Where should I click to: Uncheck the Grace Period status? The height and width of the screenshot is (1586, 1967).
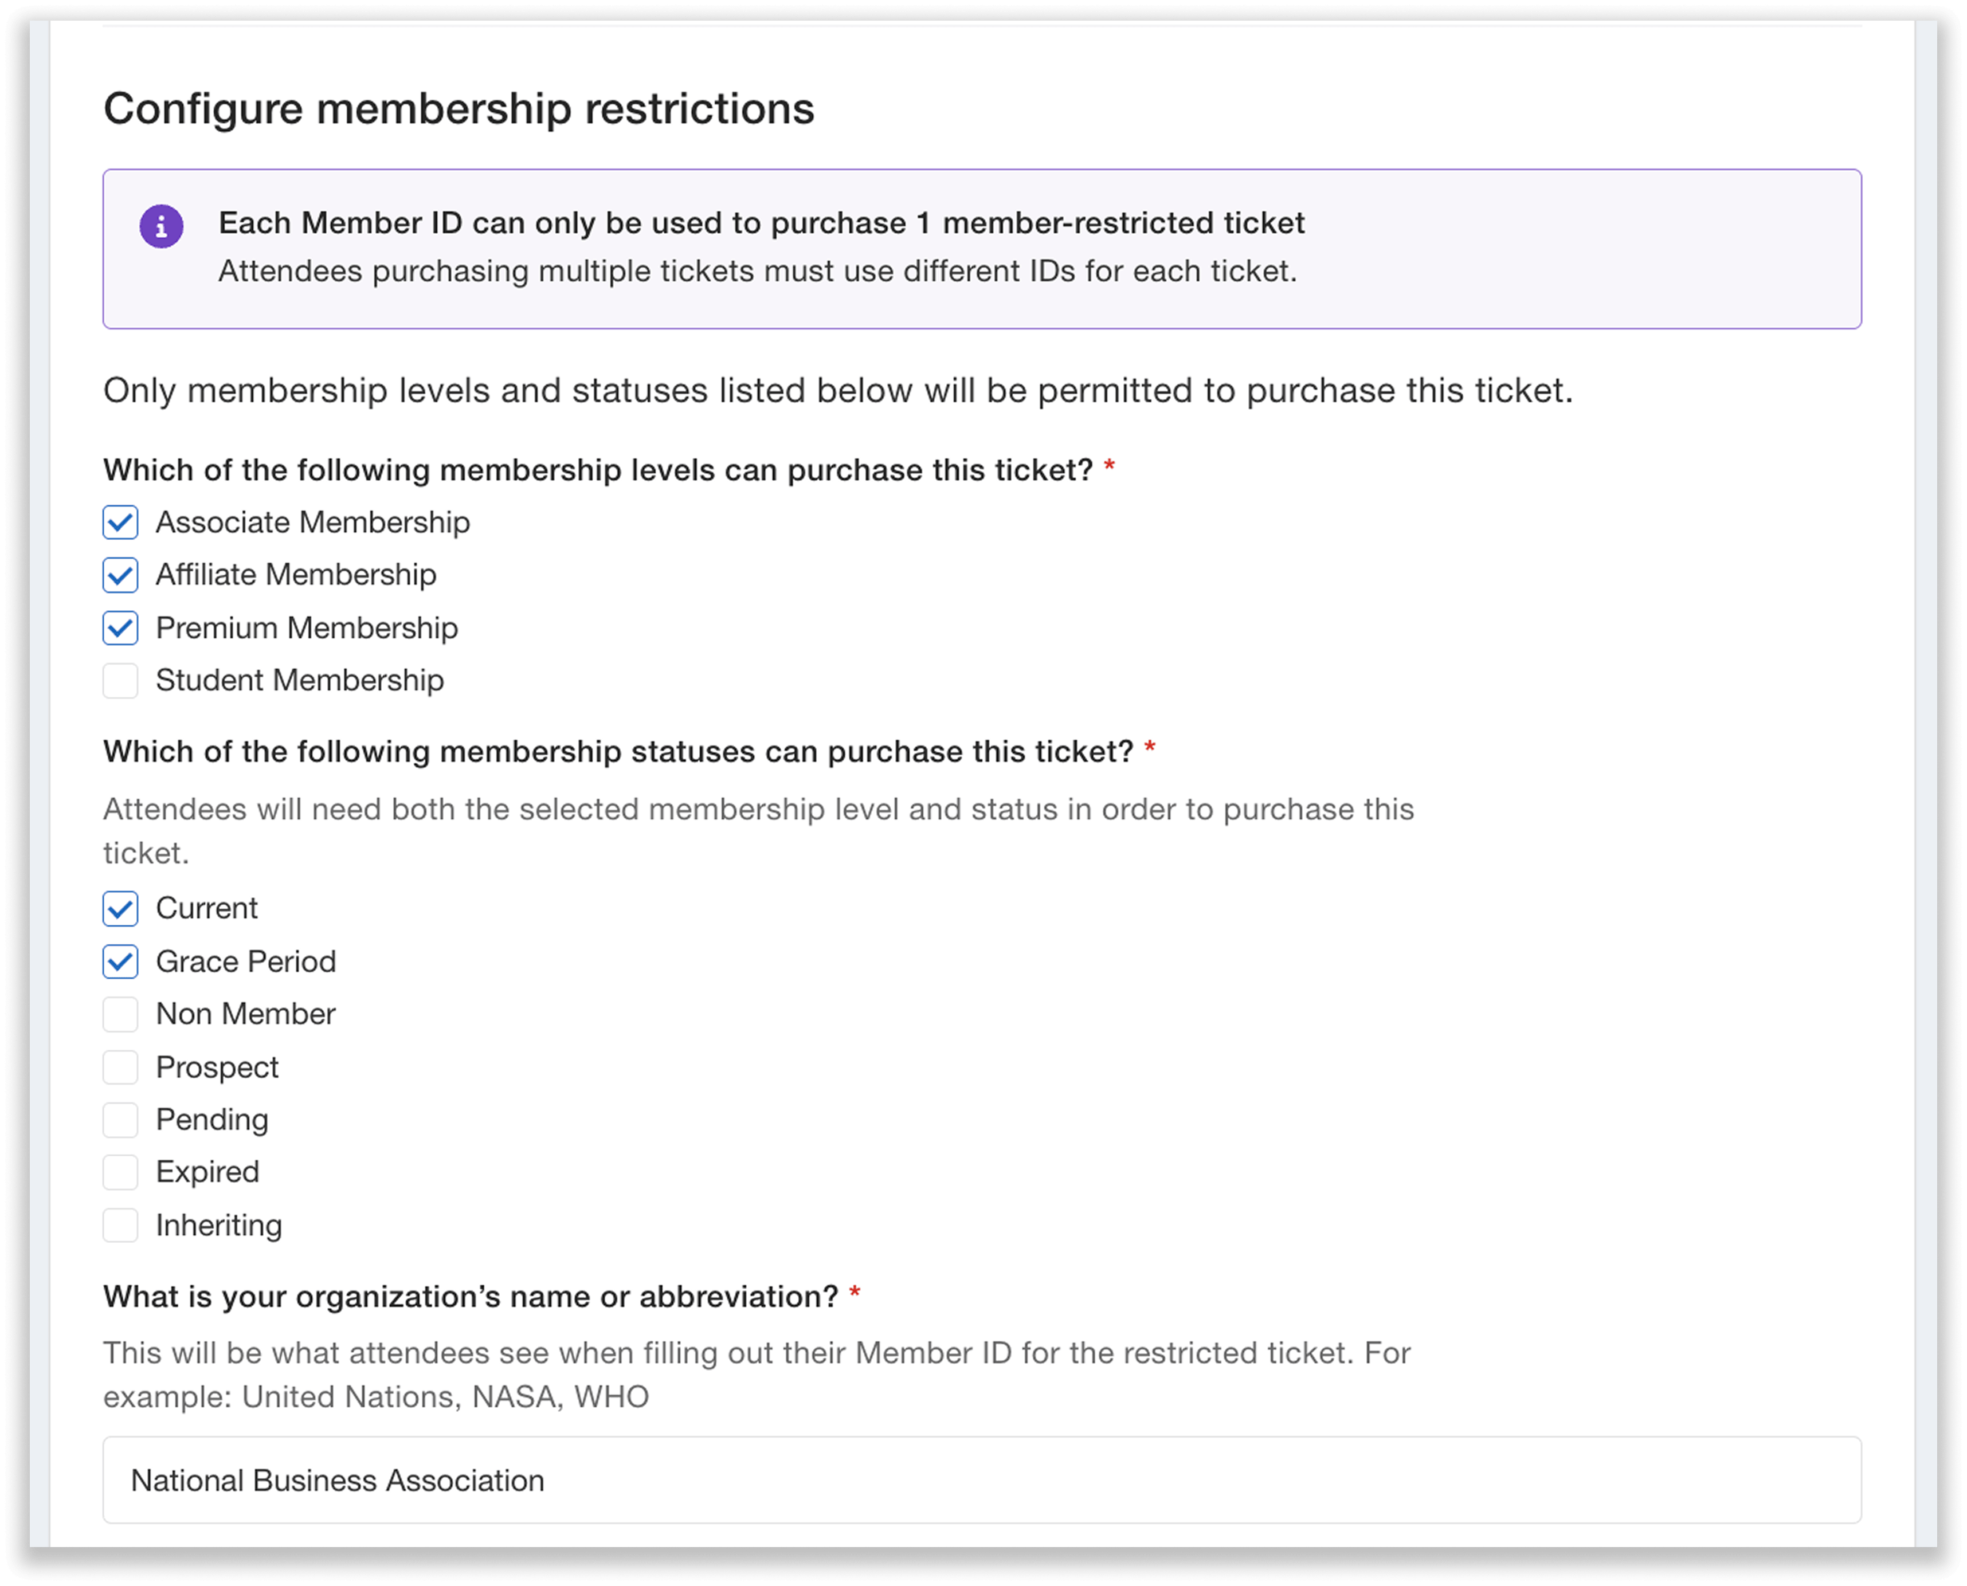point(120,961)
